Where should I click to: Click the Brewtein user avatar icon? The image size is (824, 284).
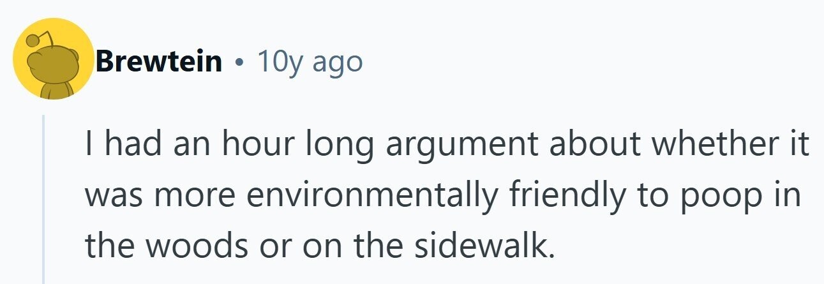(54, 59)
